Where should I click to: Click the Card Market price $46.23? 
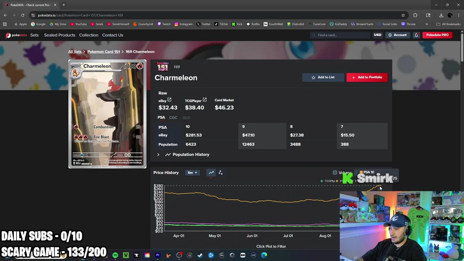[x=224, y=108]
